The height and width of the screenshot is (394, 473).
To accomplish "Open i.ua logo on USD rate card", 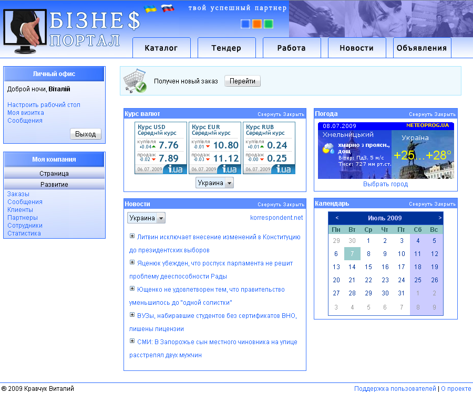I will point(175,169).
